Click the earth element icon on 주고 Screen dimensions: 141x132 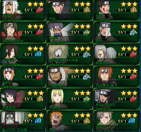[x=87, y=121]
